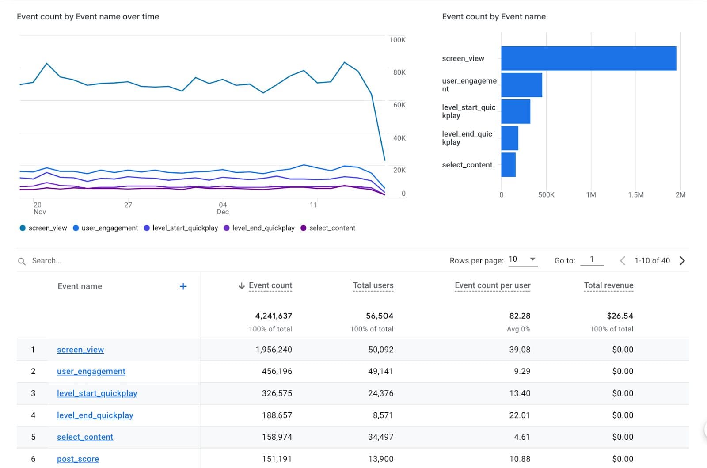Open the Rows per page dropdown

(523, 259)
